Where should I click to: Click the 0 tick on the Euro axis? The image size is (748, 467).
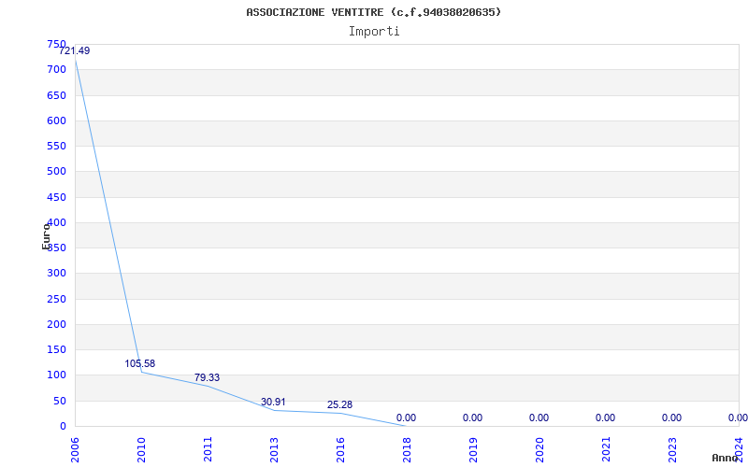point(63,427)
